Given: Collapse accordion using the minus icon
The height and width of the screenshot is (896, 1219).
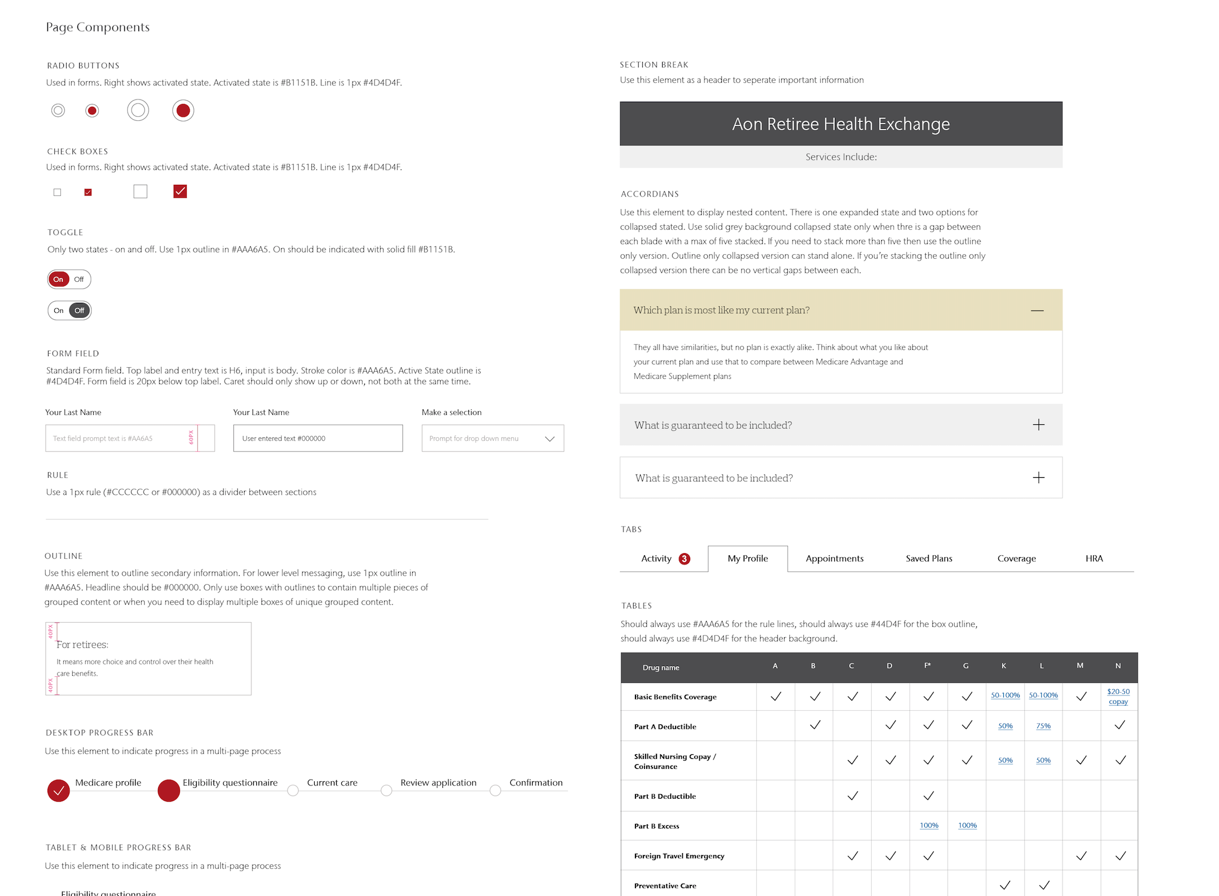Looking at the screenshot, I should (x=1037, y=310).
